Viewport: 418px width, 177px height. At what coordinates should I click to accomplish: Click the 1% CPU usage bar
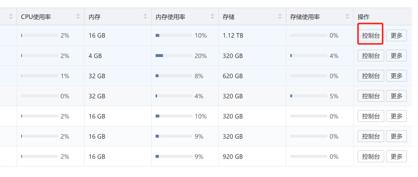click(x=40, y=76)
